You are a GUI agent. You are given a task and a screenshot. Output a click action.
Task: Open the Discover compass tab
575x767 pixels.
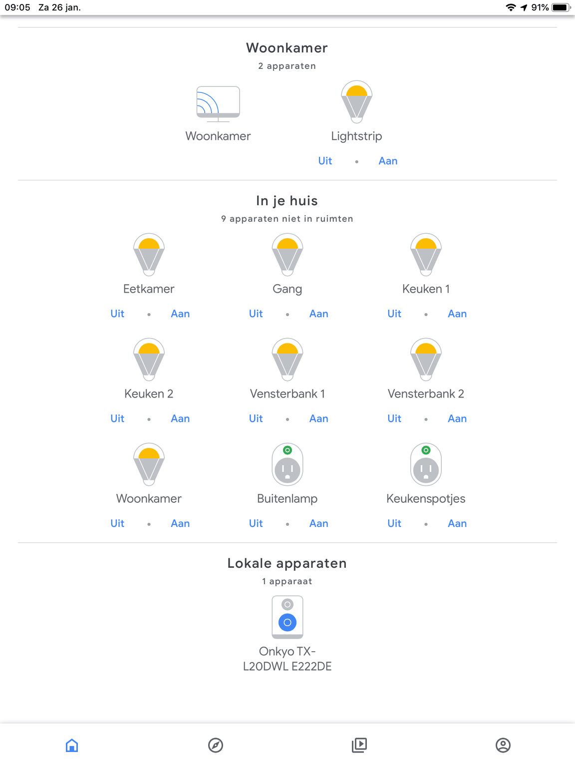pos(216,745)
